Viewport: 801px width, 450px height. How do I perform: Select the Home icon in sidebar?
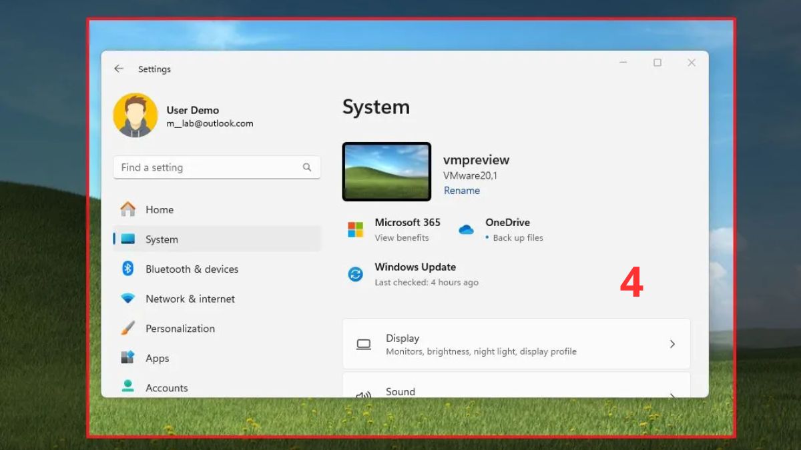click(126, 209)
